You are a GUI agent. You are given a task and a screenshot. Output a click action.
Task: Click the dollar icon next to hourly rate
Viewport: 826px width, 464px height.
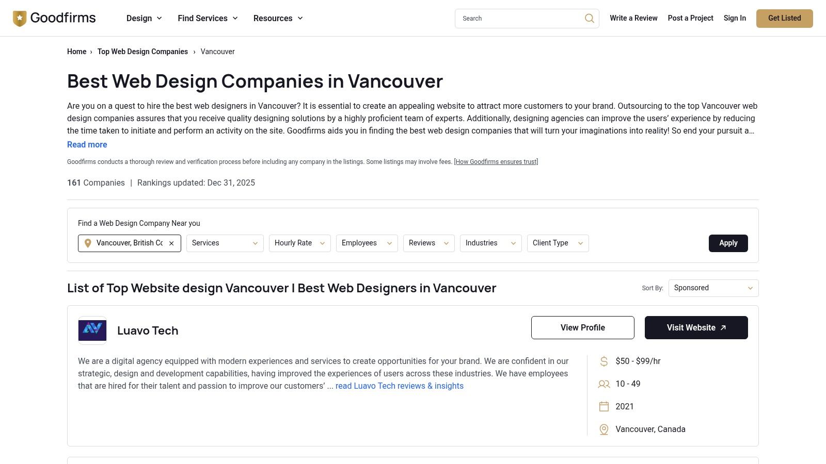click(604, 361)
